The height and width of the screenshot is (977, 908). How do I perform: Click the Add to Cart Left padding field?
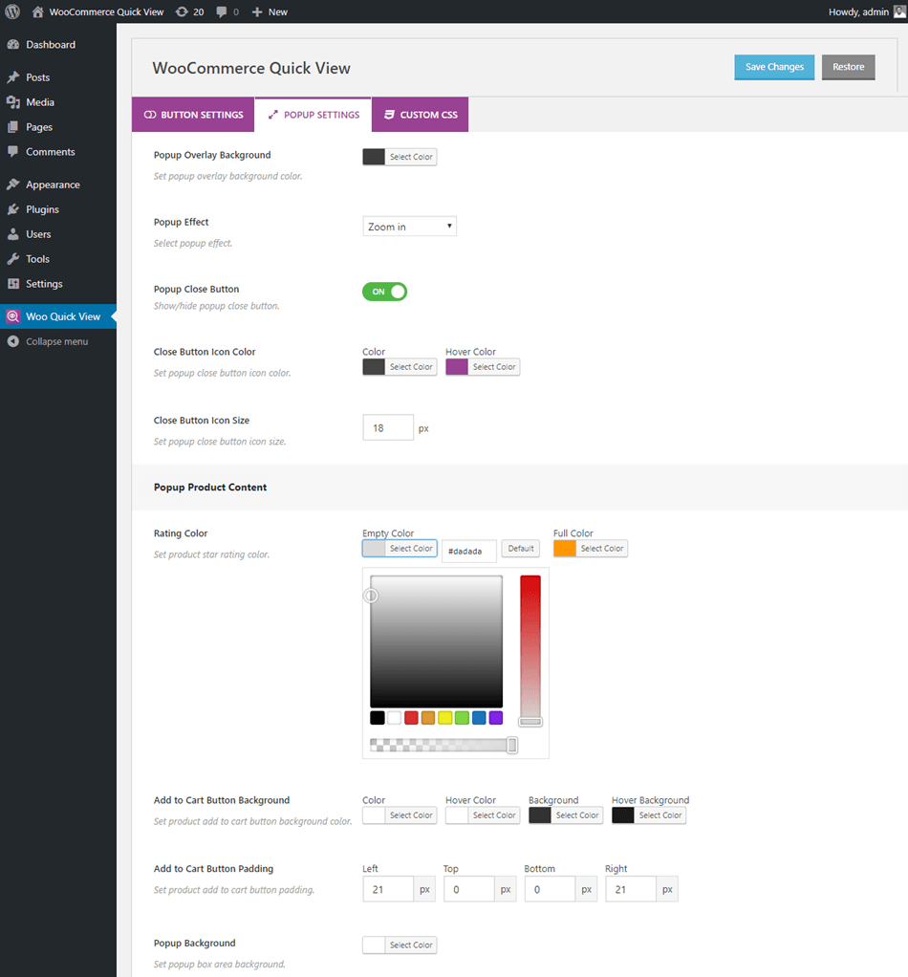click(x=388, y=889)
